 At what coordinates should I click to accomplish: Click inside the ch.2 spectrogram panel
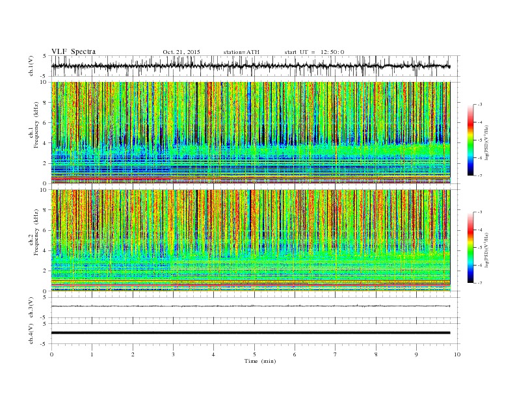250,241
